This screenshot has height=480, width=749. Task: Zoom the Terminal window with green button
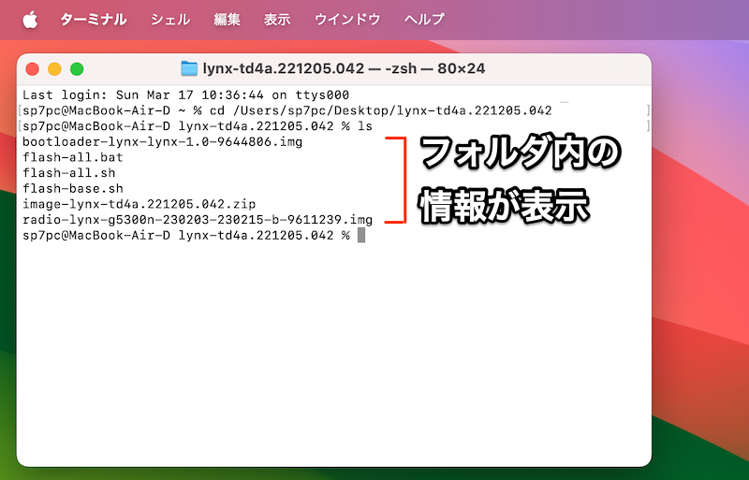point(77,68)
